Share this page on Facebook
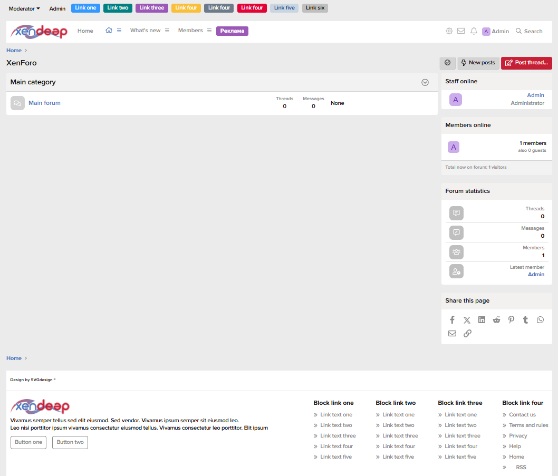The image size is (558, 476). coord(452,320)
